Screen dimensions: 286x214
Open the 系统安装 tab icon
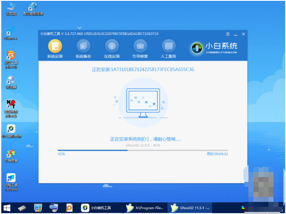[x=55, y=46]
